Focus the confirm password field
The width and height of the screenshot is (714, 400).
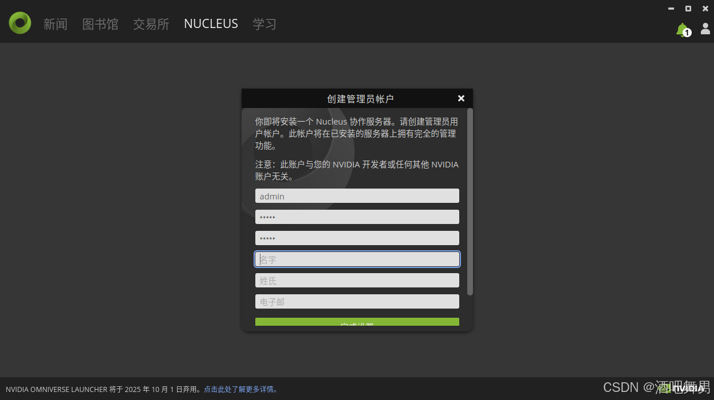pyautogui.click(x=357, y=238)
